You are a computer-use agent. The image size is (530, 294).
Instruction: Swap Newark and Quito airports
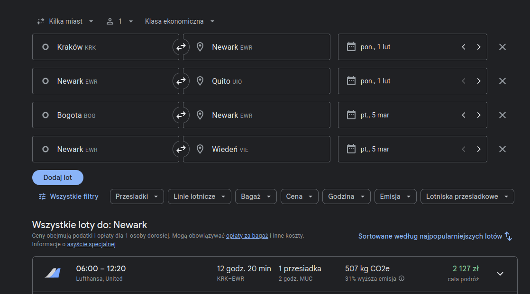[x=181, y=81]
